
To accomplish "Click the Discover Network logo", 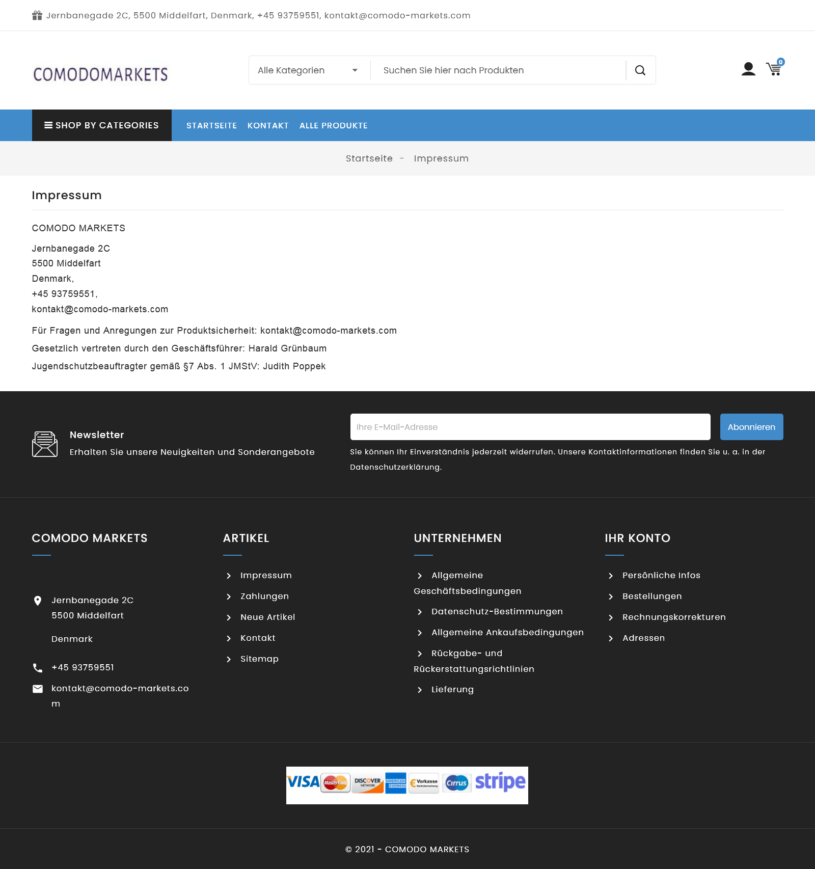I will click(368, 782).
